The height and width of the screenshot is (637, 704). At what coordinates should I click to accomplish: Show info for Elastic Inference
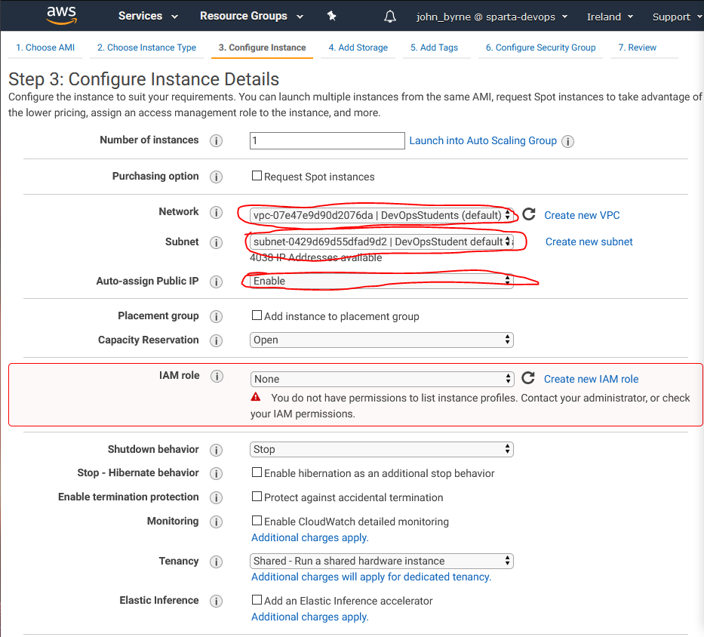click(216, 601)
